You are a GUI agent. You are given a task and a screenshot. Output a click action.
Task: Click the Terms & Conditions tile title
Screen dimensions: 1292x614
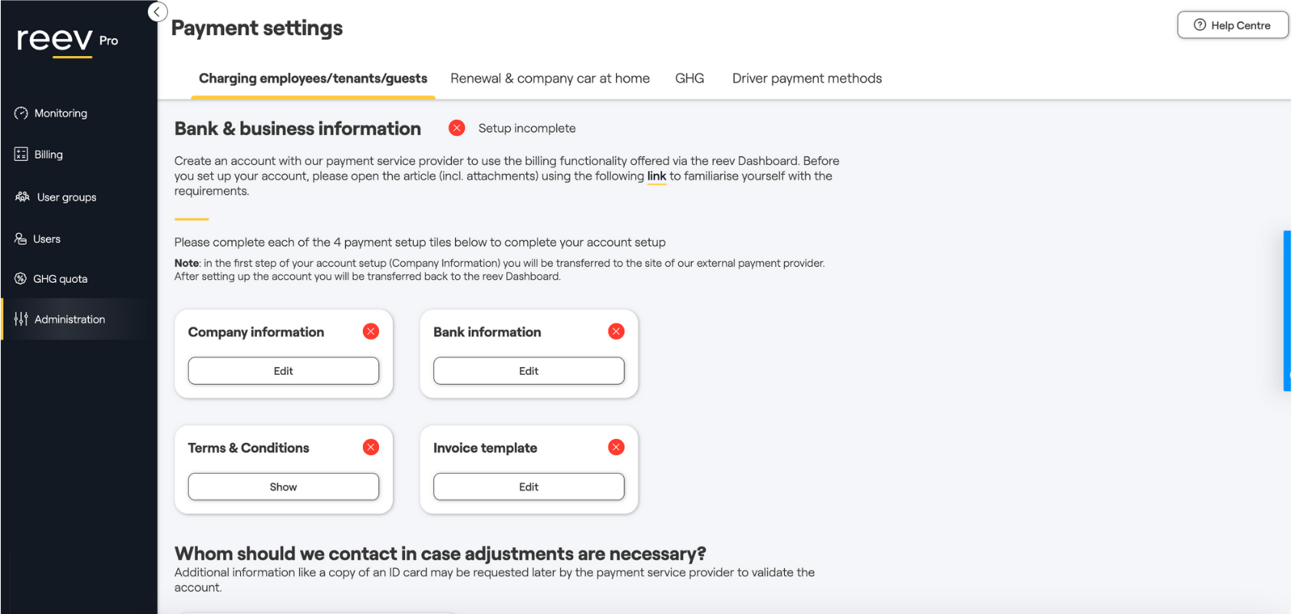pos(249,448)
